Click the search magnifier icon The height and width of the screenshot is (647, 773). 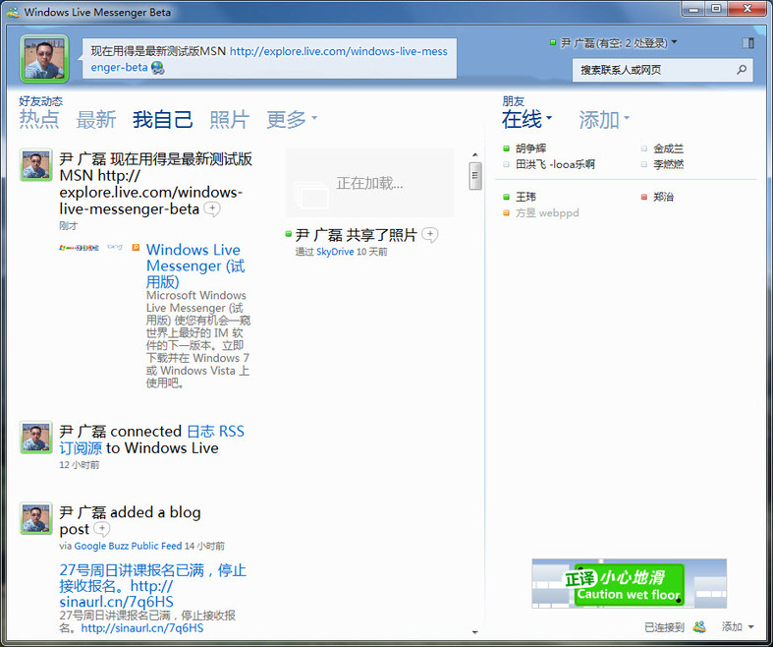coord(742,70)
